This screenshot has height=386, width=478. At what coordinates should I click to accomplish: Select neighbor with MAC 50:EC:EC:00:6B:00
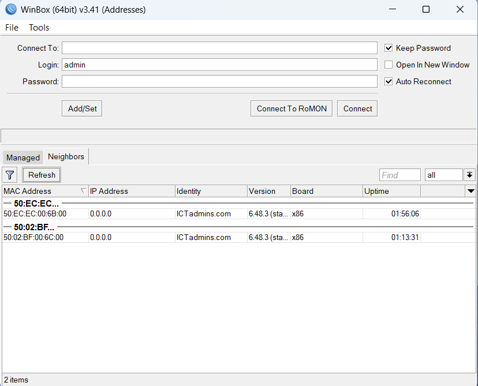[x=35, y=213]
